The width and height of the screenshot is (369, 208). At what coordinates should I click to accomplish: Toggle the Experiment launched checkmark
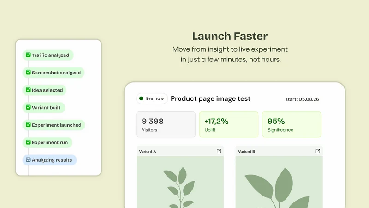coord(28,125)
